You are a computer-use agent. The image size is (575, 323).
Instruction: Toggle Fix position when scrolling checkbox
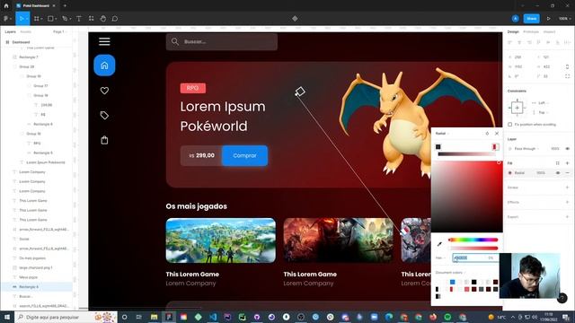(x=510, y=125)
